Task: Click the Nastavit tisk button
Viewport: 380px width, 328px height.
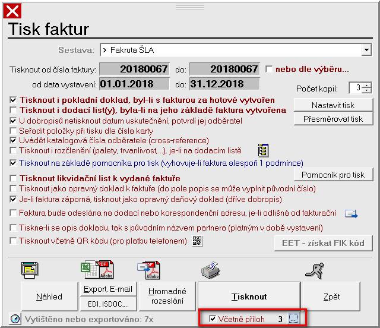Action: point(333,105)
